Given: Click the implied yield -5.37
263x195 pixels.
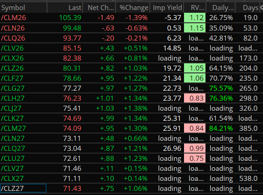Looking at the screenshot, I should 173,18.
